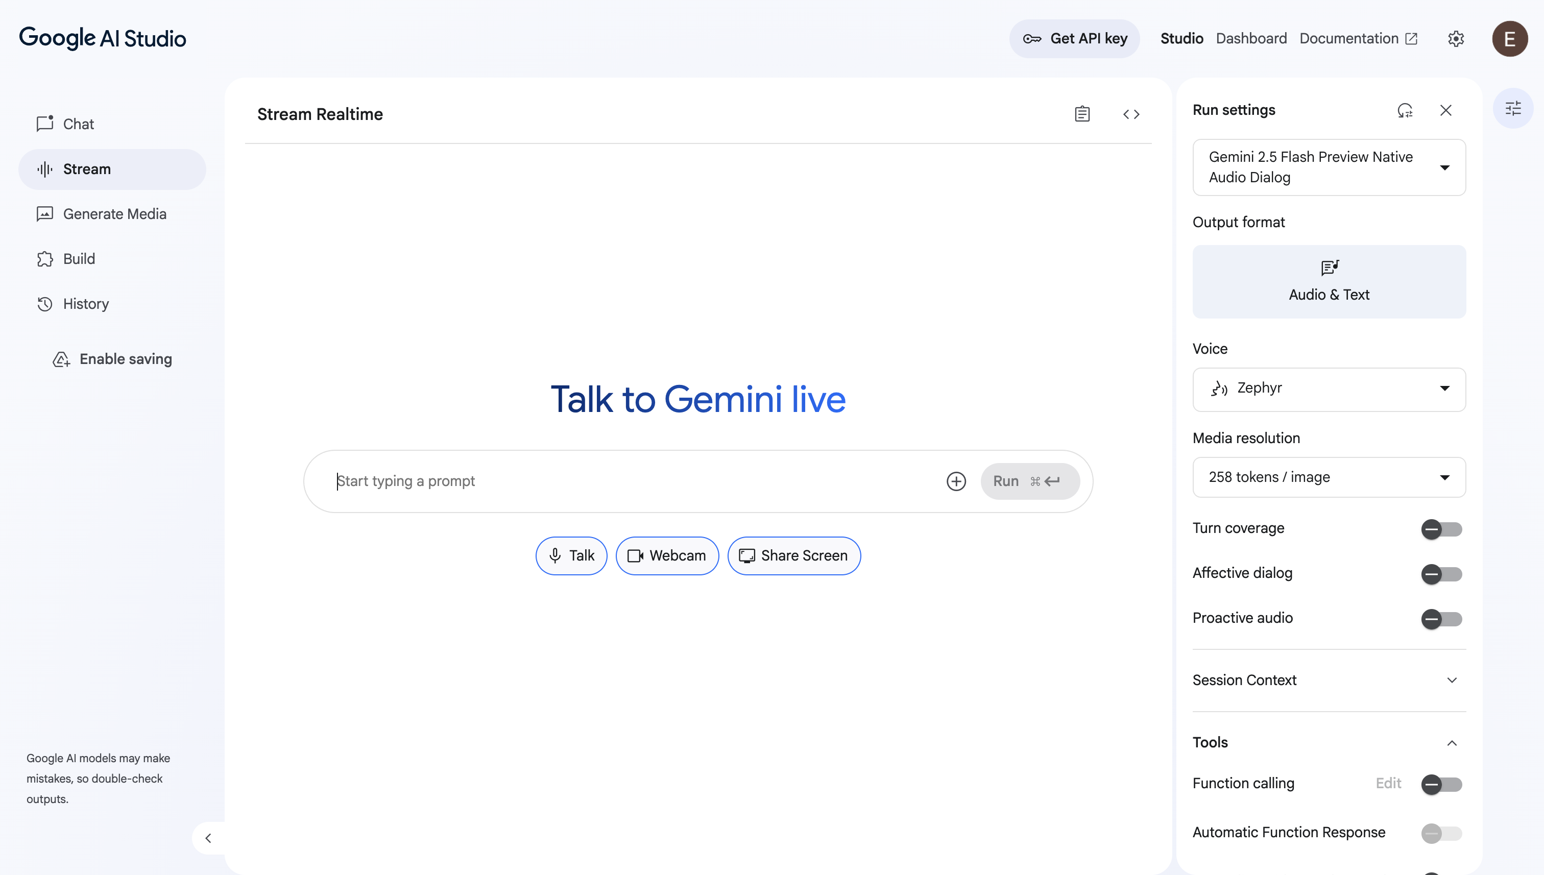Screen dimensions: 1544x875
Task: Click the Share Screen button
Action: coord(794,556)
